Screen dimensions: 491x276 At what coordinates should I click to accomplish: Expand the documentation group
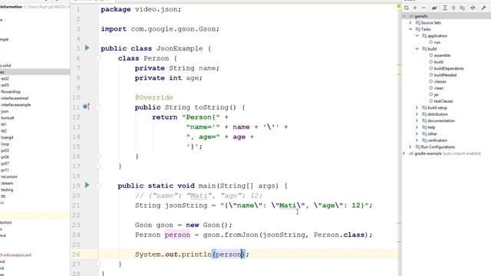coord(417,121)
